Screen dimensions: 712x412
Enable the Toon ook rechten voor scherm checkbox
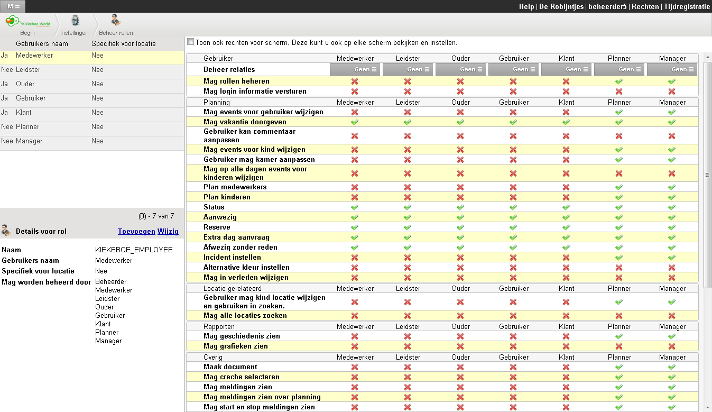click(191, 42)
